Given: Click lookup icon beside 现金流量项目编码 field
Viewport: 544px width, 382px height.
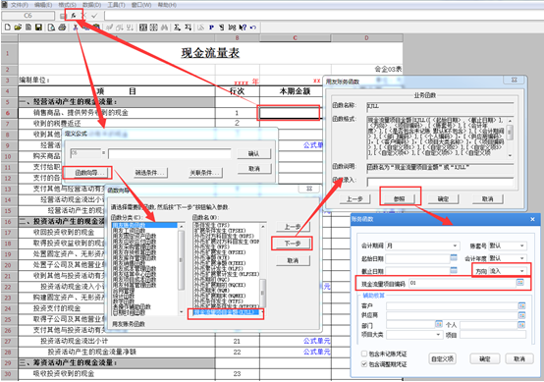Looking at the screenshot, I should click(x=519, y=283).
